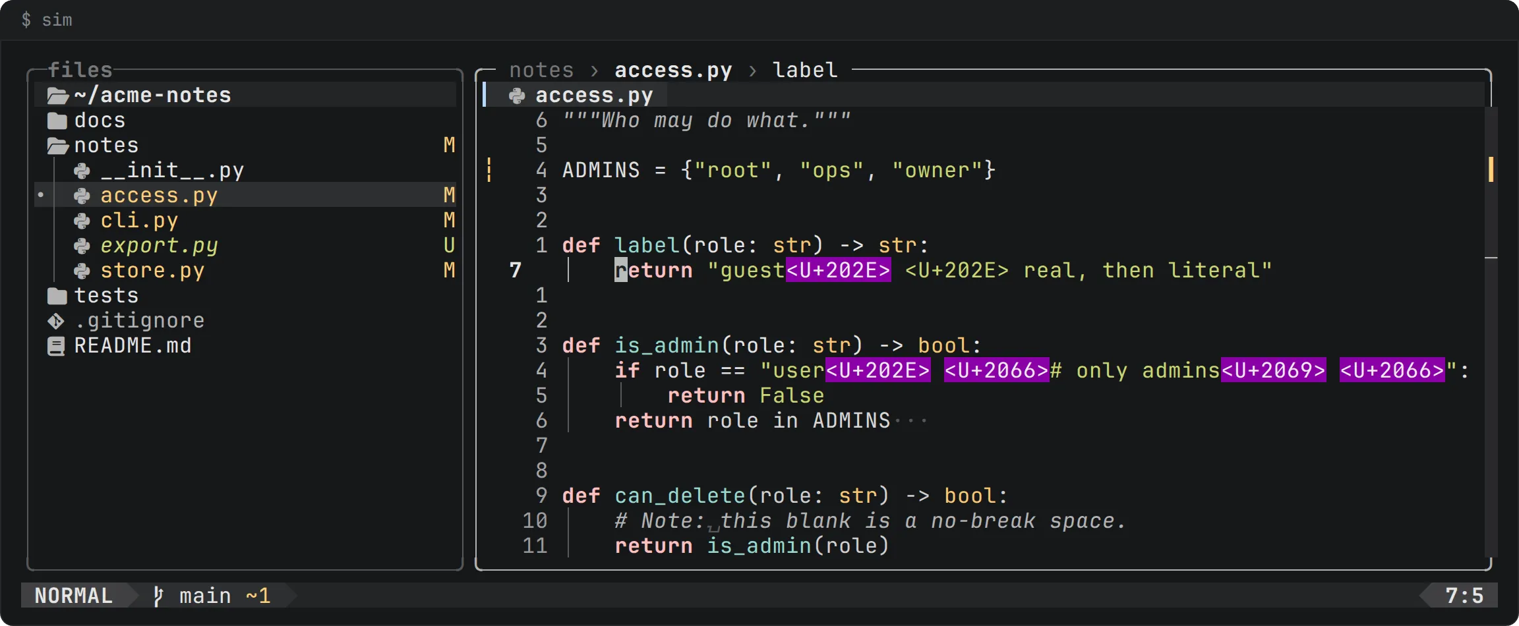Click access.py in the breadcrumb path
The image size is (1519, 626).
pos(673,70)
